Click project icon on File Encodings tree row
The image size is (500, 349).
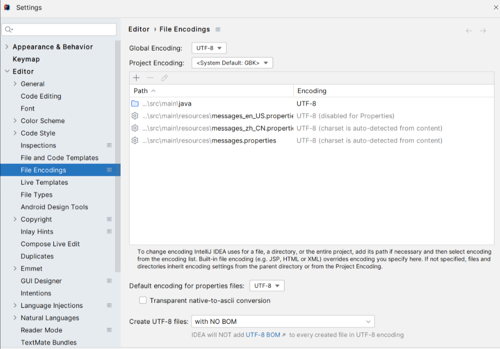(x=110, y=170)
